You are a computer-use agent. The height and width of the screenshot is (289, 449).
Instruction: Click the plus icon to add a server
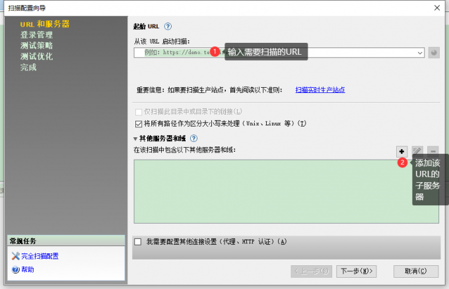401,152
